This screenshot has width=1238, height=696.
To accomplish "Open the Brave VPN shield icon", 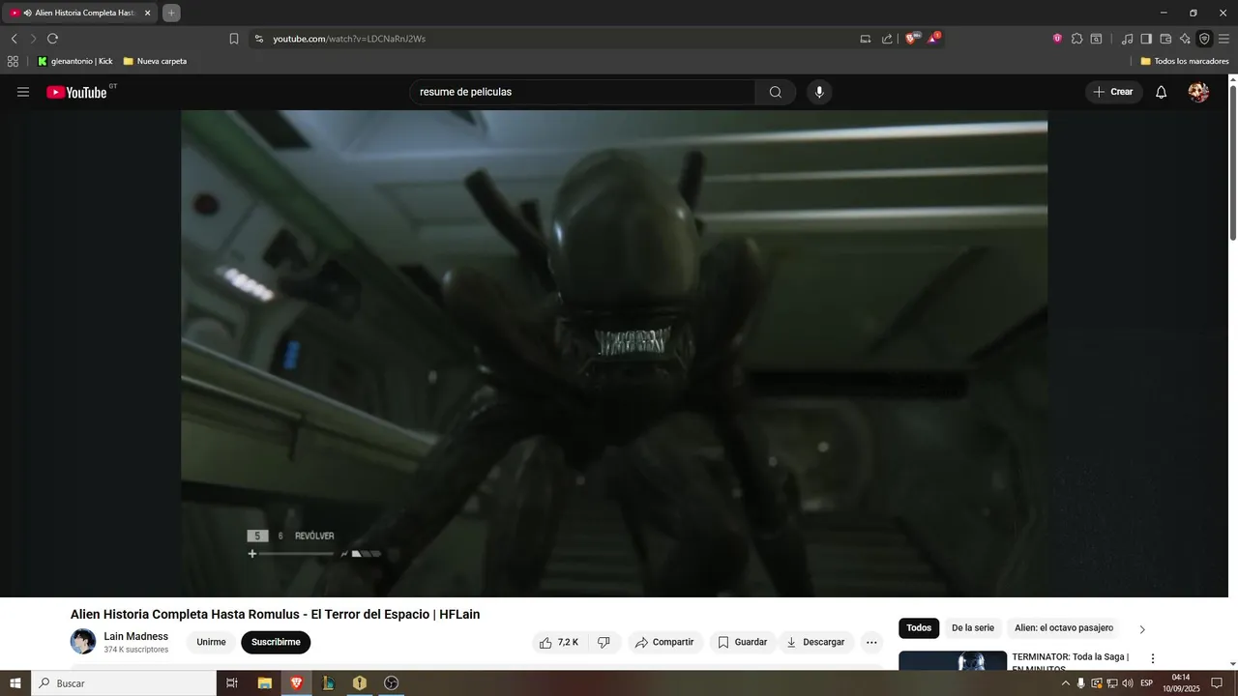I will 1204,39.
